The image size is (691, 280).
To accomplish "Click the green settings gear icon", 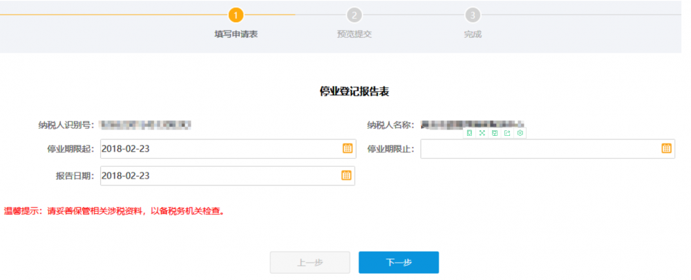I will tap(520, 133).
